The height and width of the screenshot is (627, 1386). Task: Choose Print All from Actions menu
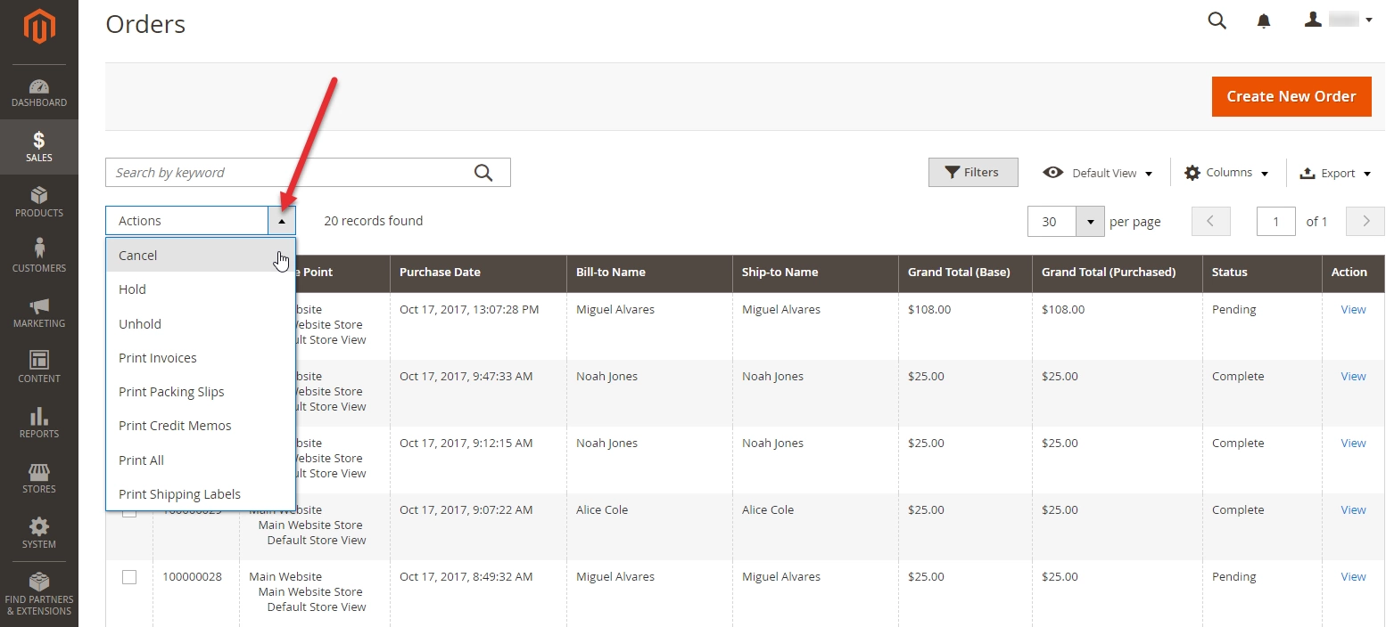[x=201, y=460]
